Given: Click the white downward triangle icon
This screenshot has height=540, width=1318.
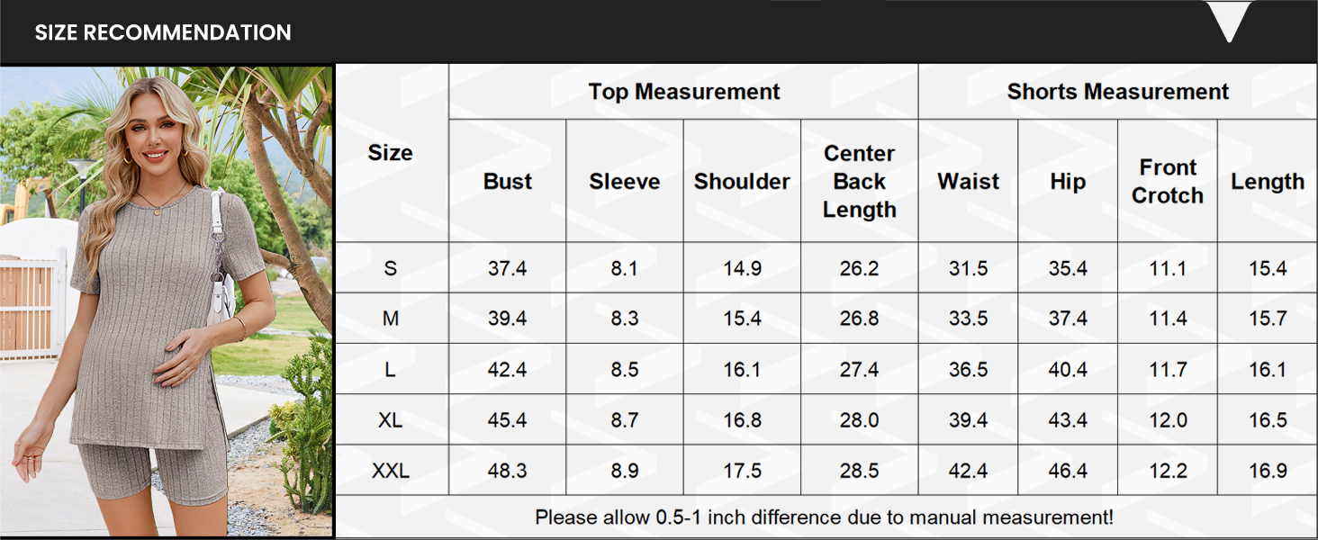Looking at the screenshot, I should click(x=1229, y=22).
